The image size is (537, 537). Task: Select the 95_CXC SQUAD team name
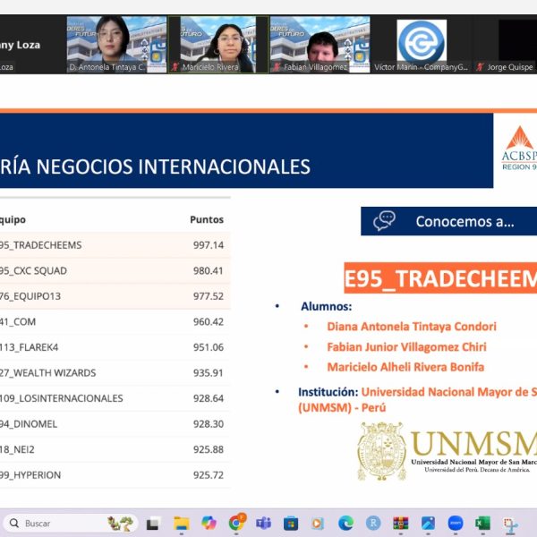(33, 271)
